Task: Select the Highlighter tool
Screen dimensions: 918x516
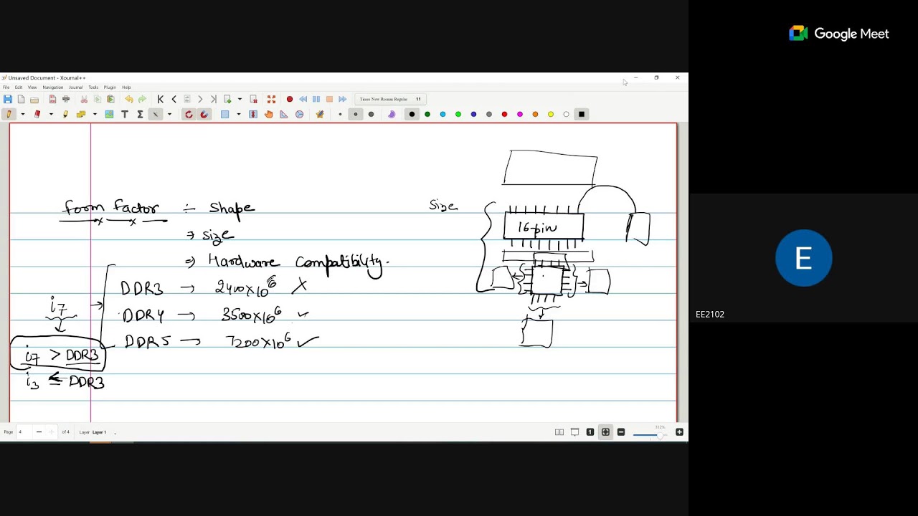Action: 65,114
